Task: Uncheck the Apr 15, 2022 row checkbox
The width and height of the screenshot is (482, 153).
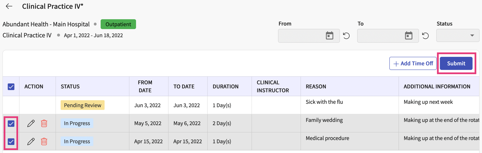Action: pyautogui.click(x=11, y=141)
